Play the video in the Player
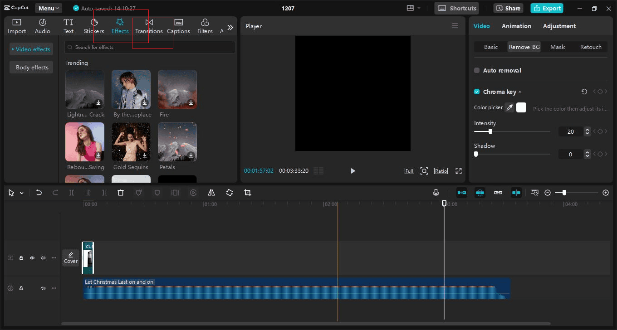Screen dimensions: 617x330 click(353, 171)
